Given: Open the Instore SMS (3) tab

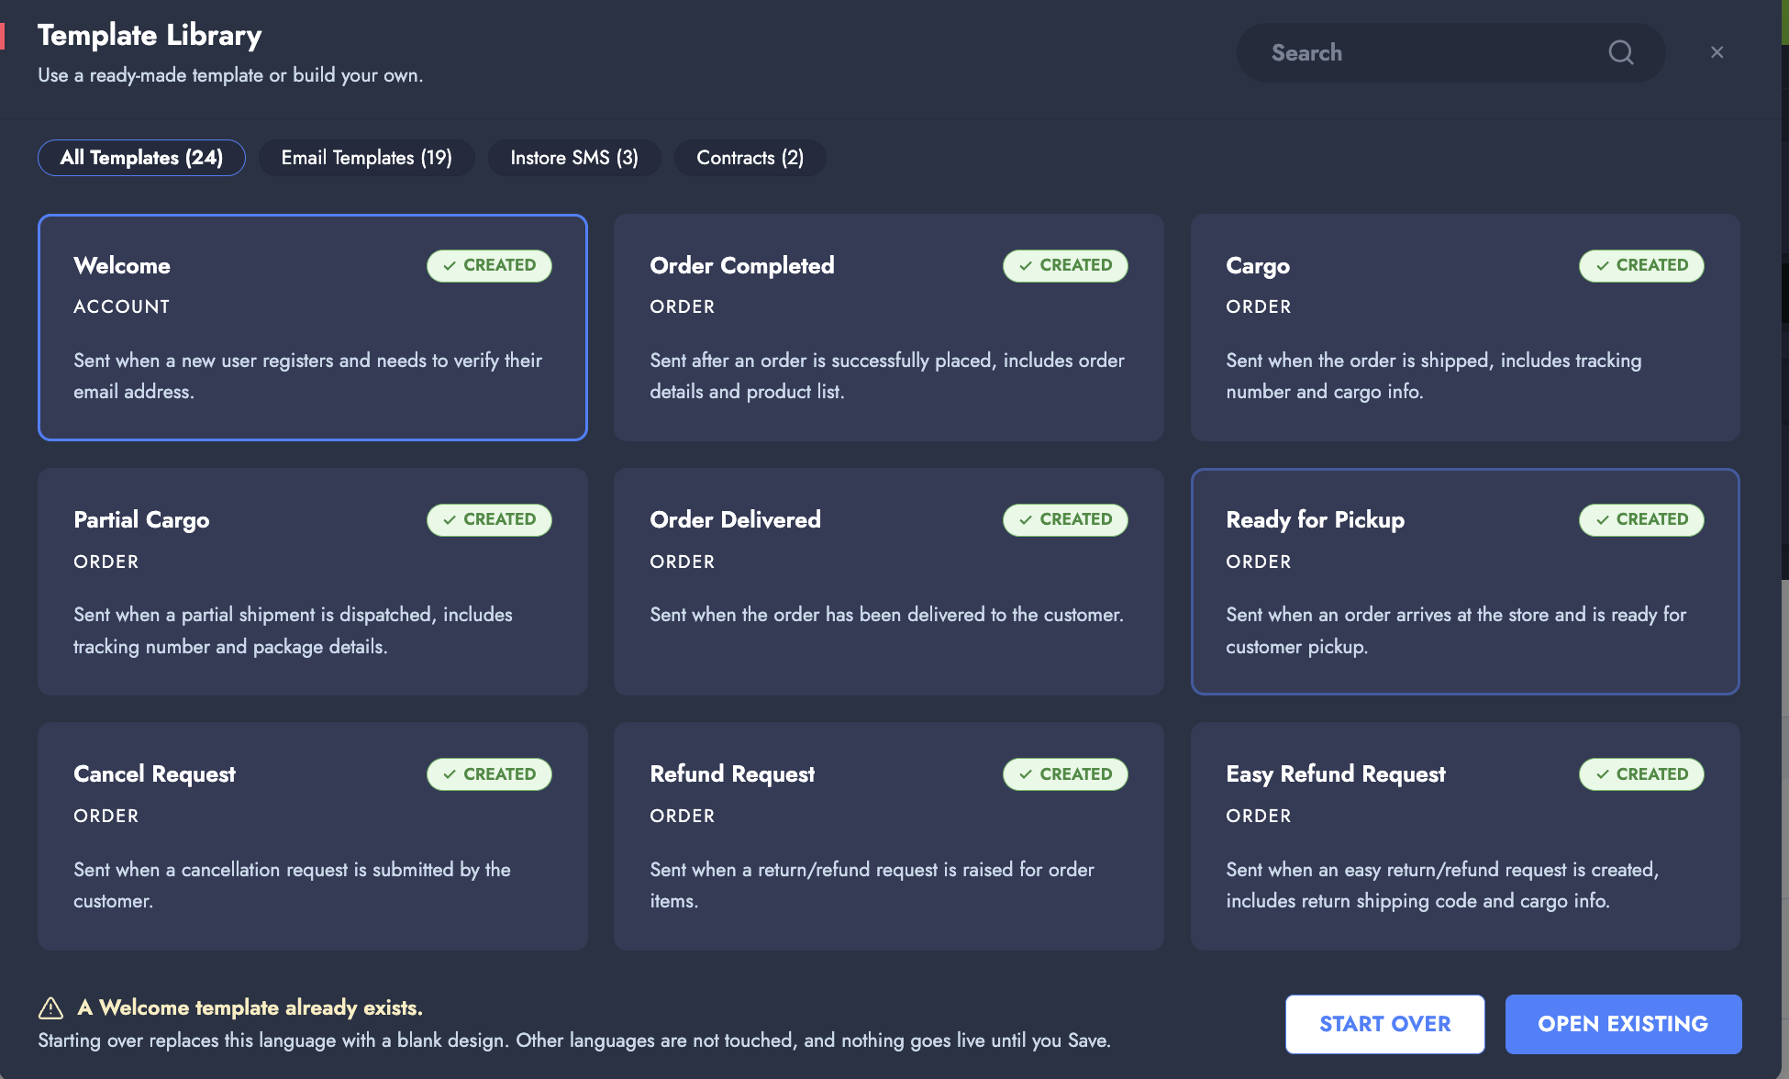Looking at the screenshot, I should point(574,158).
